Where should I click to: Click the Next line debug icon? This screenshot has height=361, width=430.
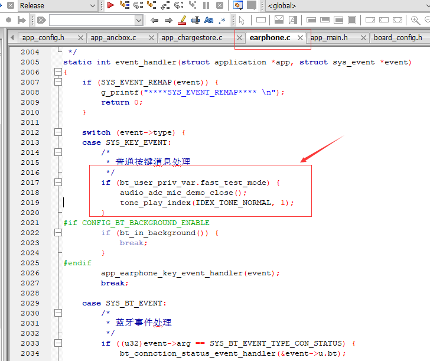[138, 5]
